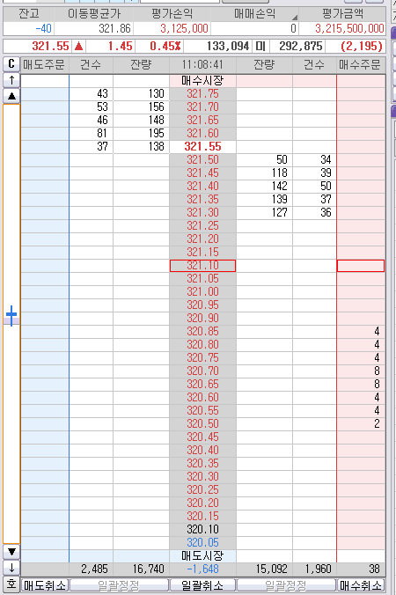
Task: Click ask quantity 195 at 321.60
Action: click(x=141, y=134)
